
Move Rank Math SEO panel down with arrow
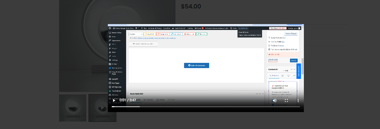coord(260,94)
